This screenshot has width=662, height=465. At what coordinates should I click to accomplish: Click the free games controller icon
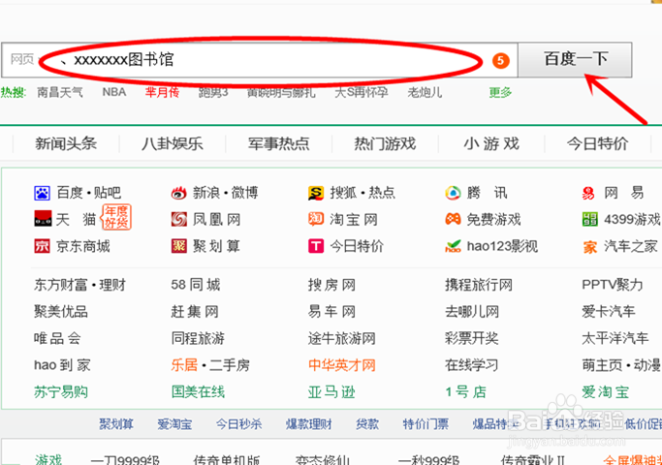[453, 219]
